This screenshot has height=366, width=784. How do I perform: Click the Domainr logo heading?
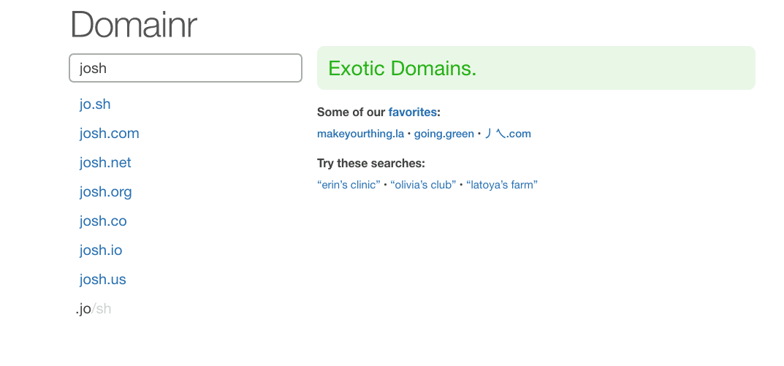pyautogui.click(x=134, y=24)
